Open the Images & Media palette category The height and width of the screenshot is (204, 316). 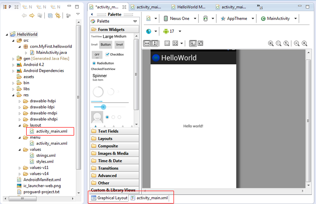pyautogui.click(x=115, y=153)
